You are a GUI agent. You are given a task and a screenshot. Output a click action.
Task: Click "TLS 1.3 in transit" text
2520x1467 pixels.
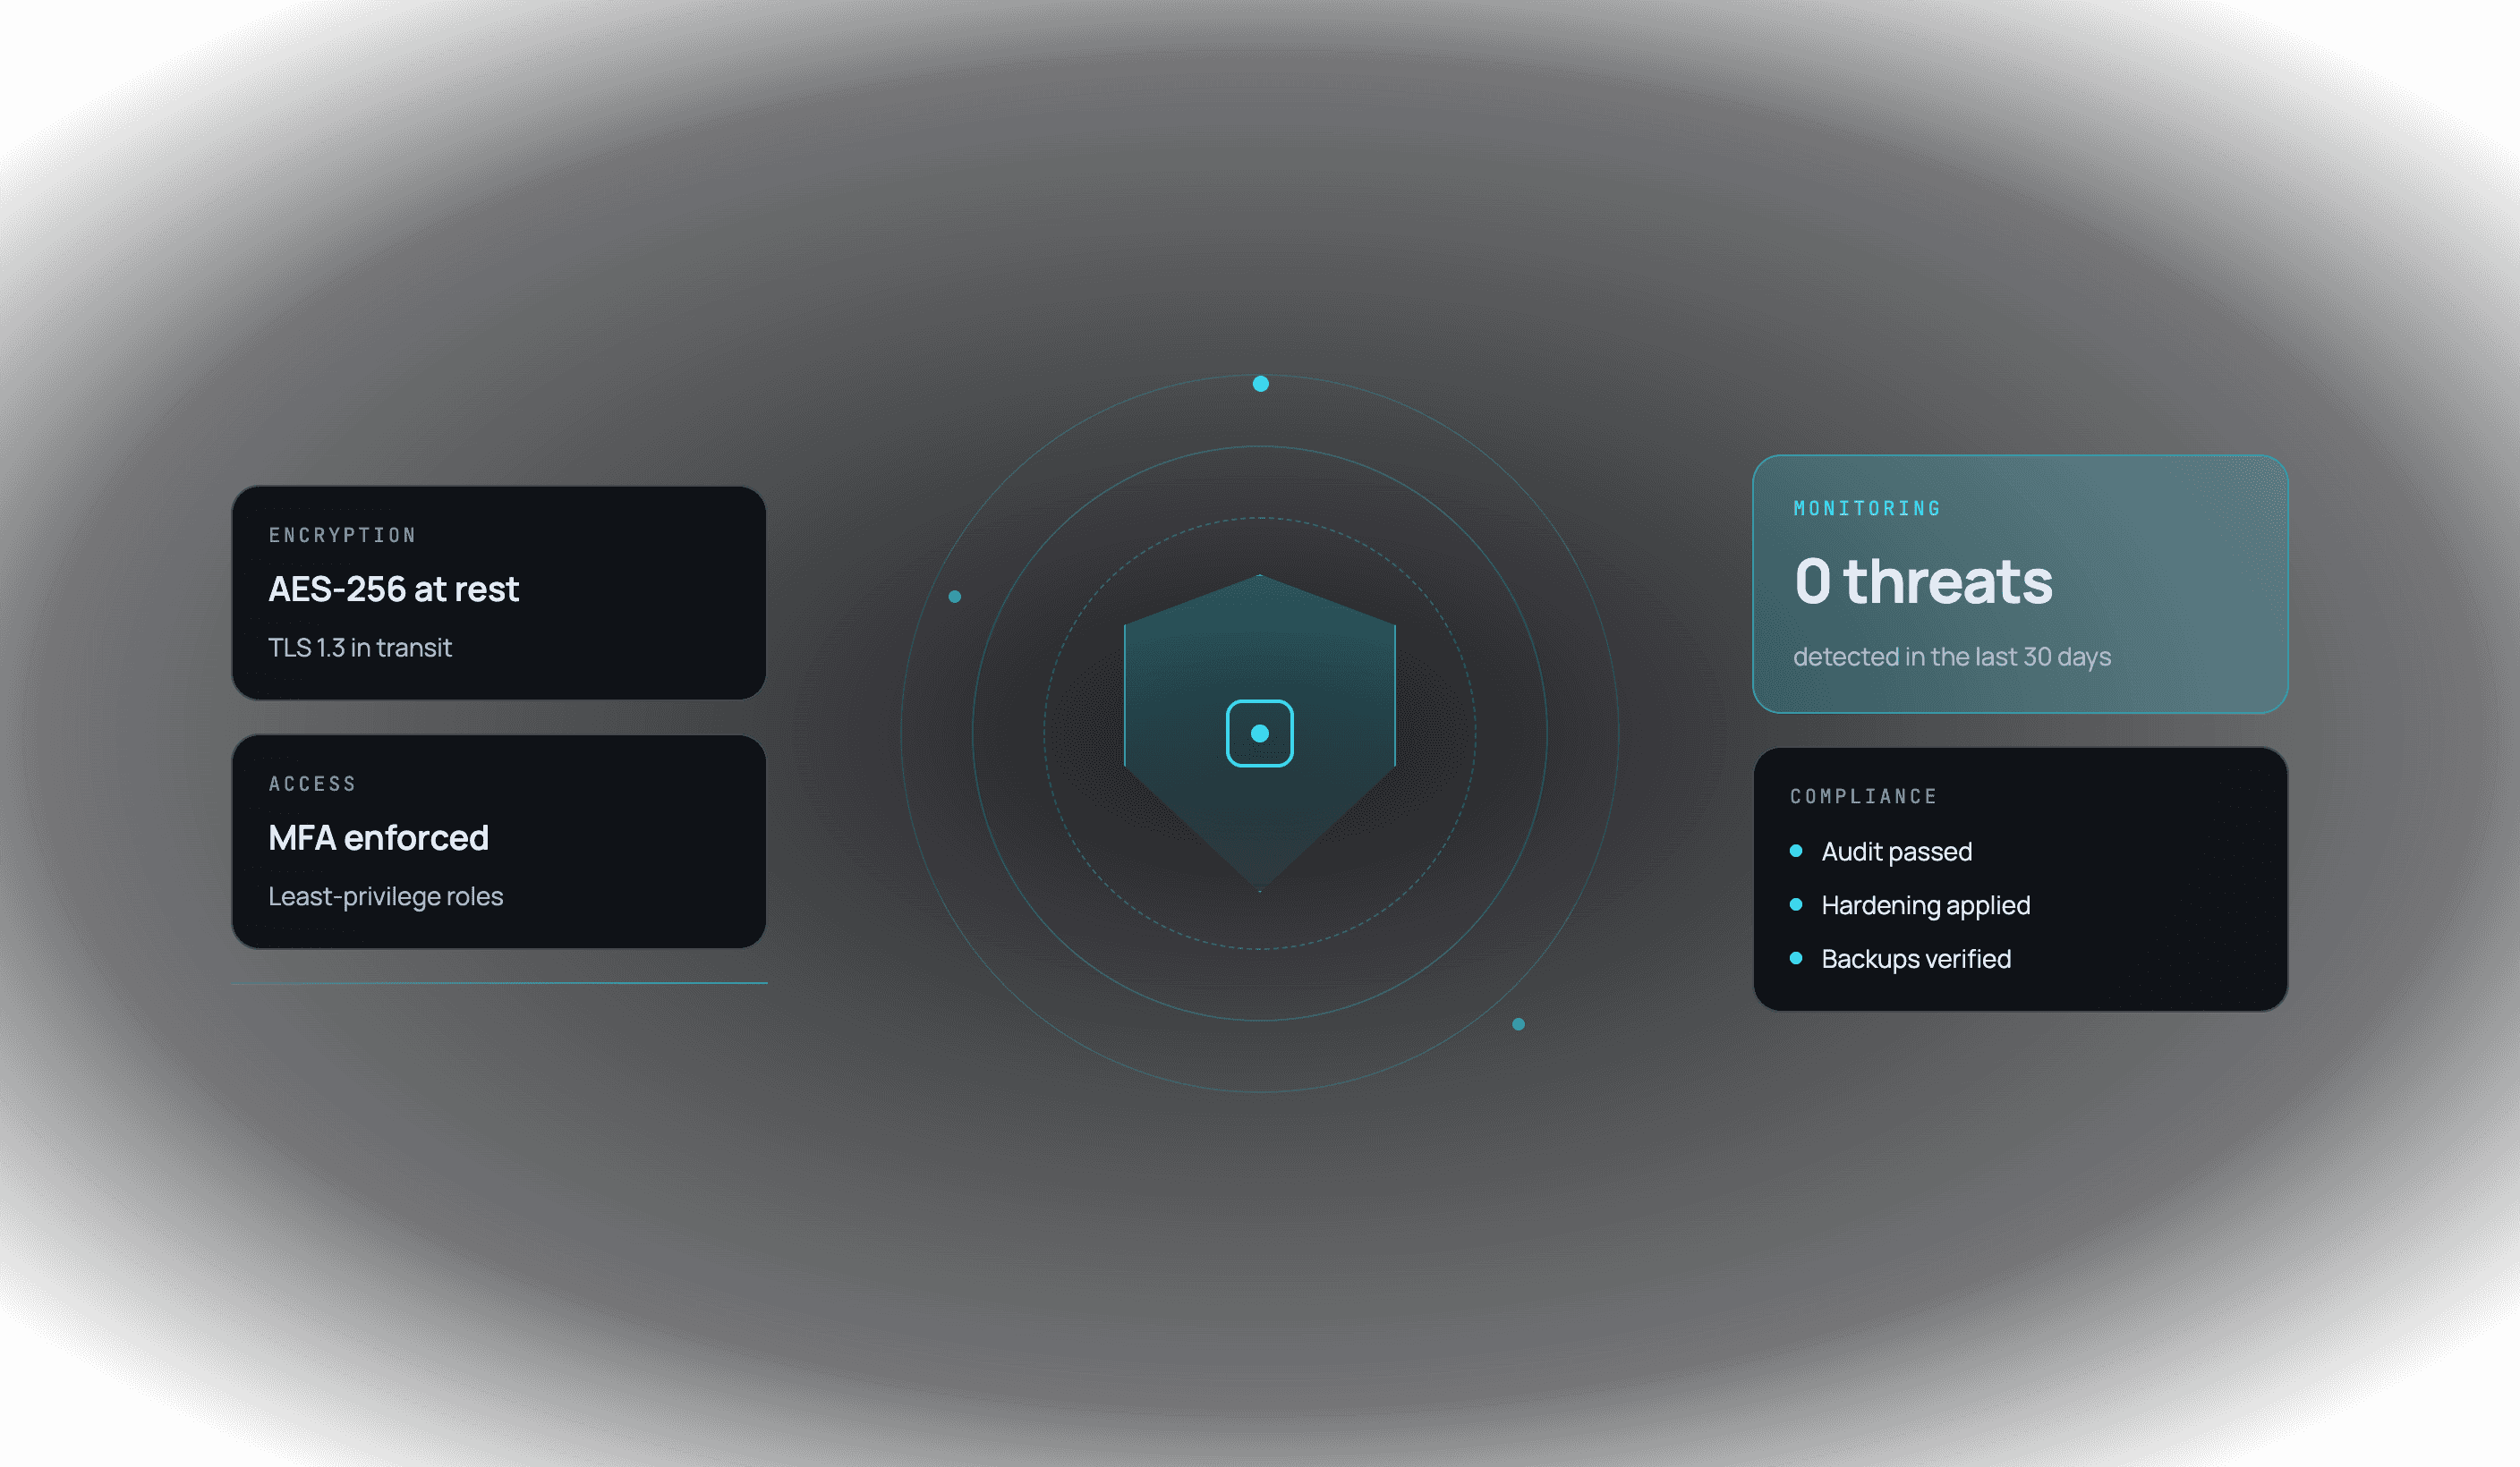(360, 648)
